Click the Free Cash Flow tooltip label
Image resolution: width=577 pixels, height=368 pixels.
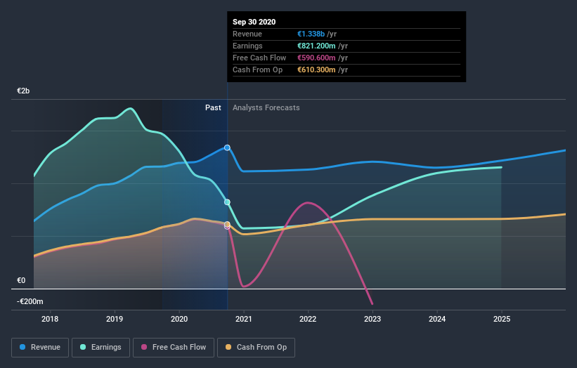259,58
